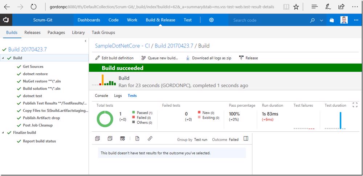This screenshot has height=176, width=363.
Task: Collapse the Finalize build node
Action: click(x=3, y=133)
